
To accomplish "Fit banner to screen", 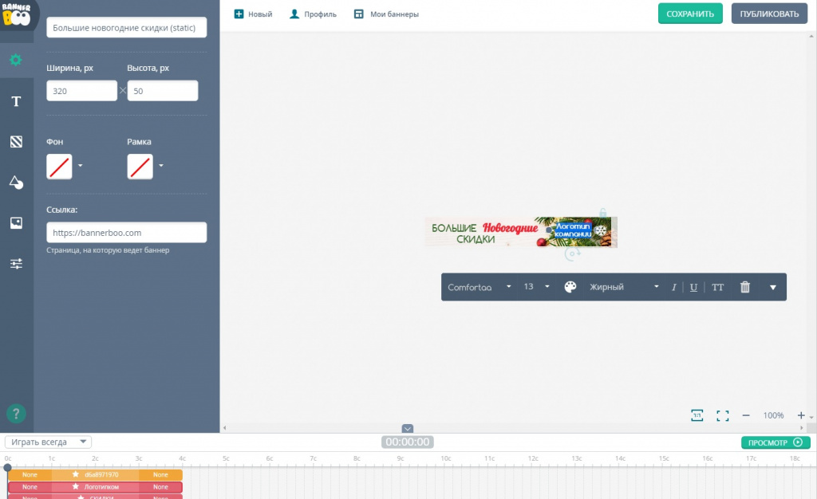I will [x=722, y=415].
